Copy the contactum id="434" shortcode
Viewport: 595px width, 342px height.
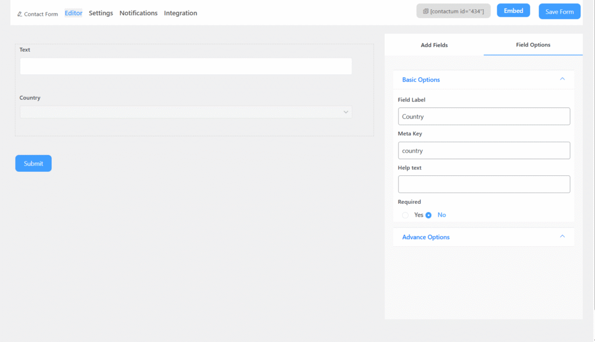pyautogui.click(x=453, y=11)
